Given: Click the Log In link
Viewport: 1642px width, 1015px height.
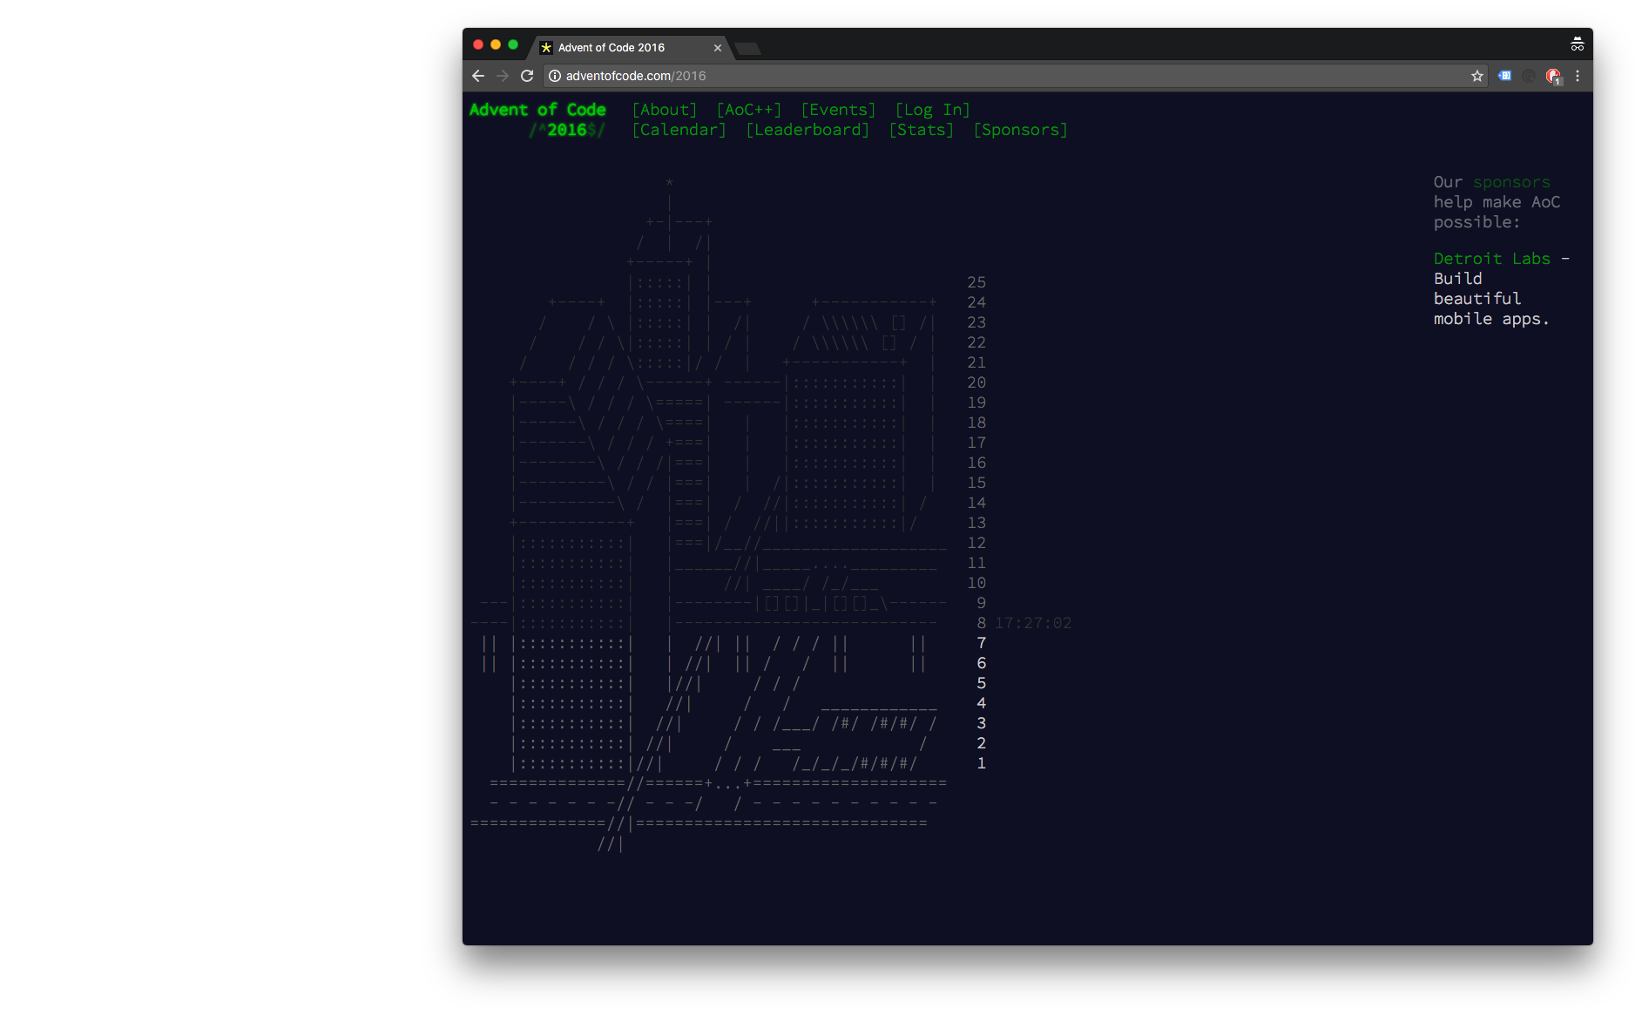Looking at the screenshot, I should pyautogui.click(x=932, y=110).
